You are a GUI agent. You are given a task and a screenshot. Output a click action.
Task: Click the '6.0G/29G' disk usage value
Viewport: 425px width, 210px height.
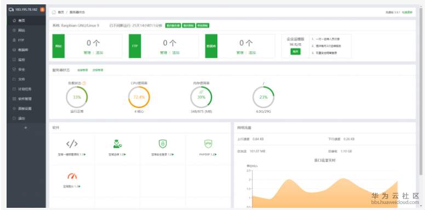pyautogui.click(x=263, y=111)
